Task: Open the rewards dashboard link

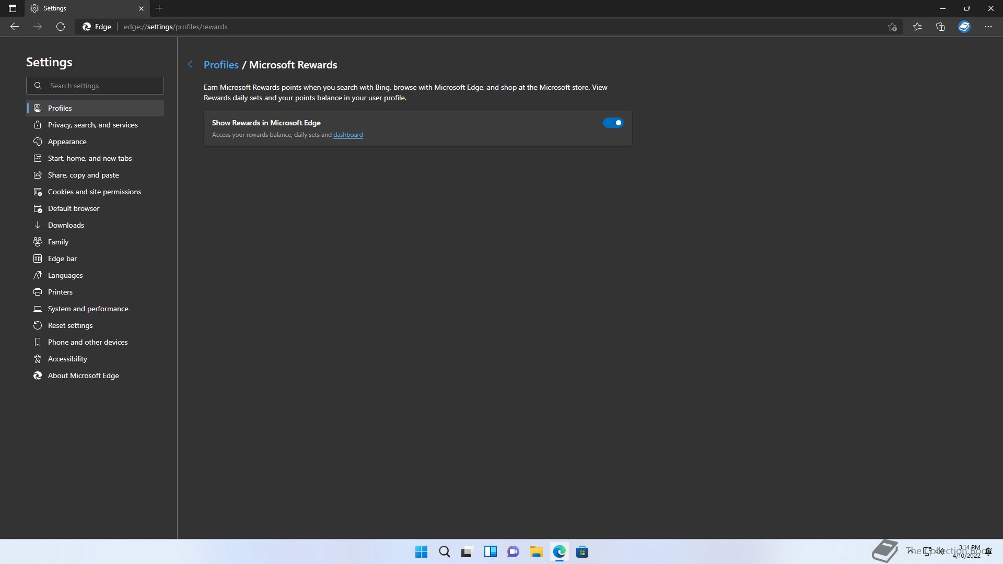Action: pos(348,135)
